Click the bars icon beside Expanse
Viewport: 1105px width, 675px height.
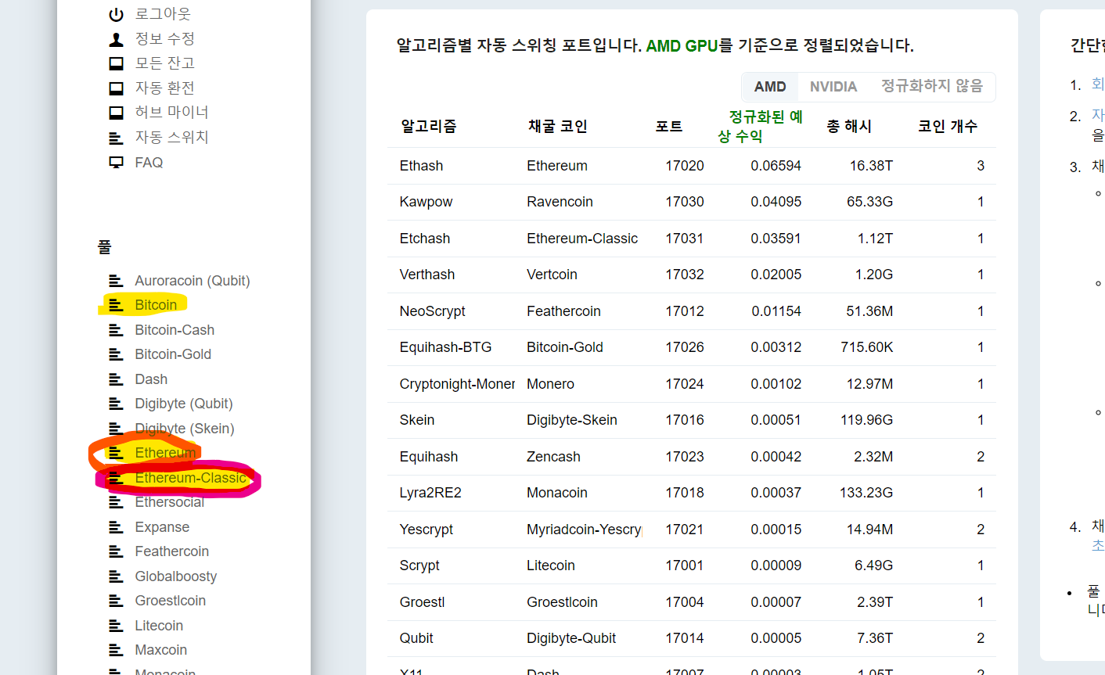pyautogui.click(x=116, y=527)
